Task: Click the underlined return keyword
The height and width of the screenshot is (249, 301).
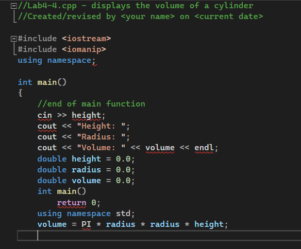Action: [72, 203]
